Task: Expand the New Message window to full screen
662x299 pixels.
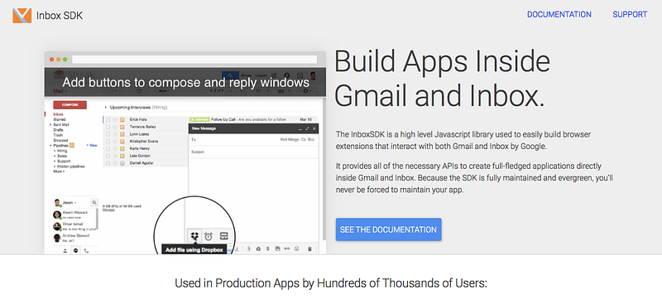Action: [x=307, y=128]
